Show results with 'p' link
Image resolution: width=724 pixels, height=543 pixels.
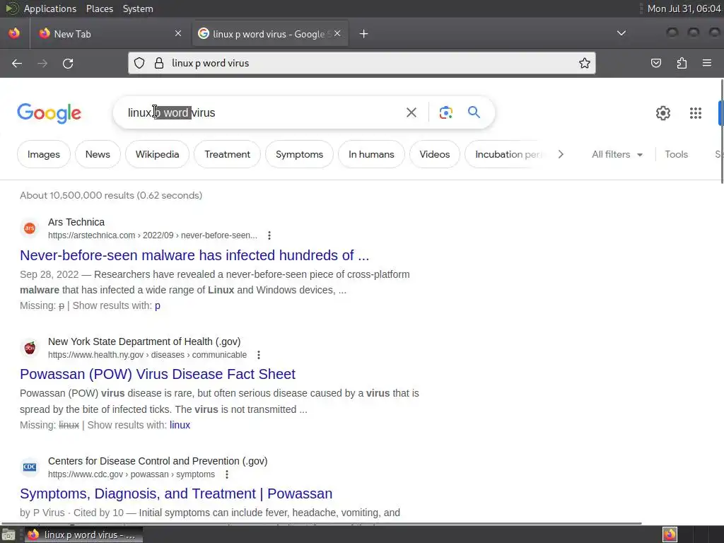coord(158,305)
